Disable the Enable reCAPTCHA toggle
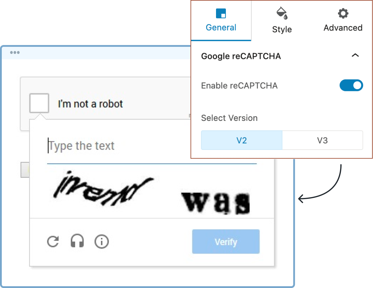Screen dimensions: 373x288 pos(351,85)
